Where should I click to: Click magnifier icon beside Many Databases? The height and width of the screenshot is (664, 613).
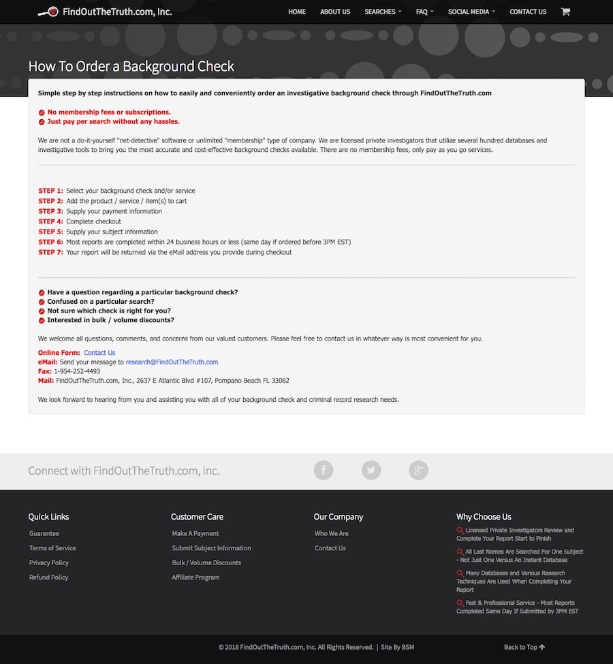[460, 573]
